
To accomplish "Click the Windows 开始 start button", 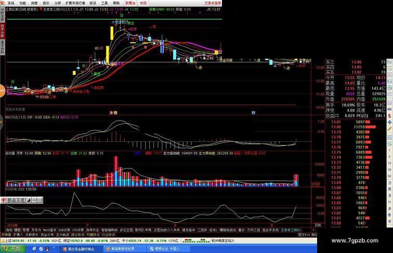I will pos(13,249).
